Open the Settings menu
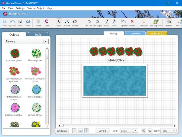 pyautogui.click(x=20, y=8)
